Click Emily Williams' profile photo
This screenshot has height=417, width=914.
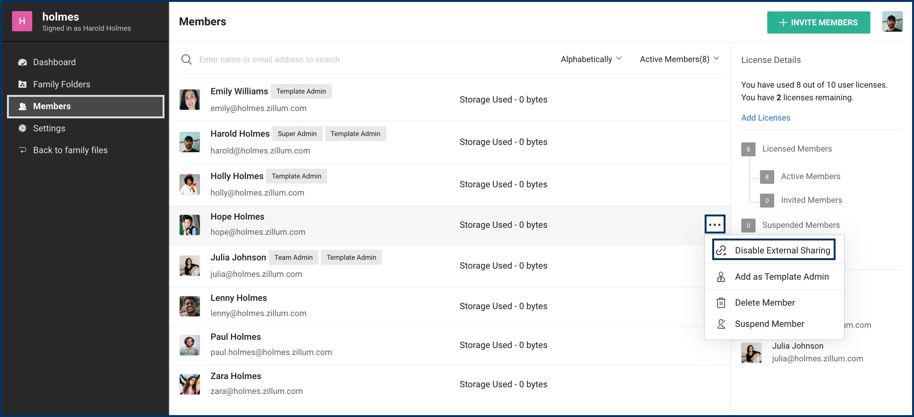(189, 99)
